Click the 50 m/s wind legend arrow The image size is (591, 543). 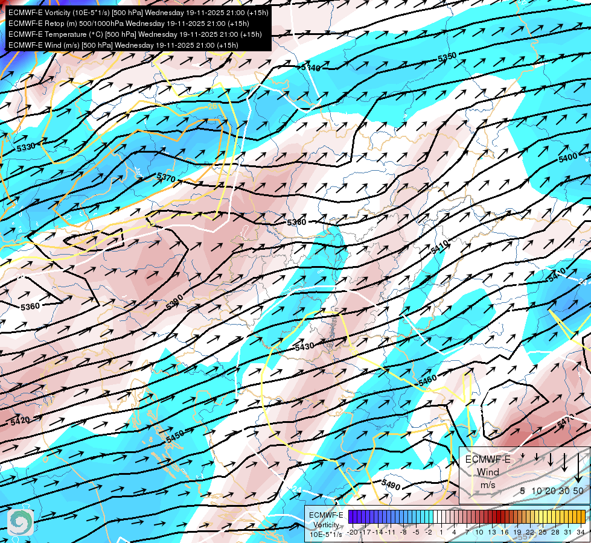point(578,468)
